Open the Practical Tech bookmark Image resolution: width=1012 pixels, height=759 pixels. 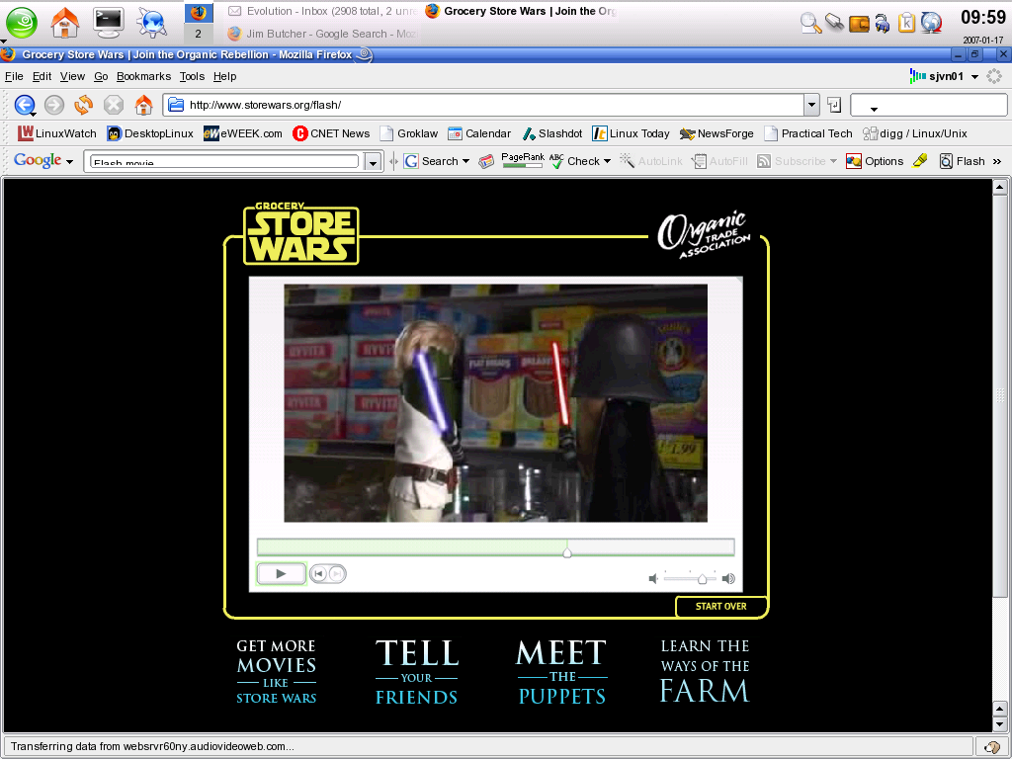coord(808,133)
